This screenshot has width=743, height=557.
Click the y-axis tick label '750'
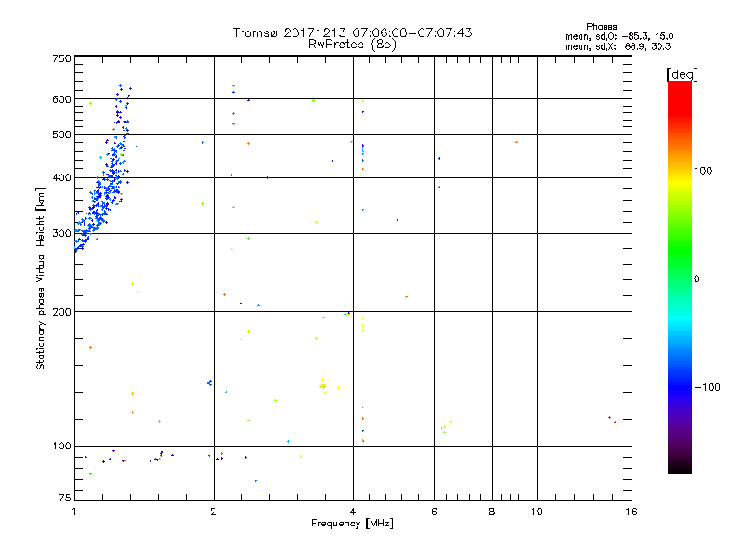pyautogui.click(x=61, y=58)
